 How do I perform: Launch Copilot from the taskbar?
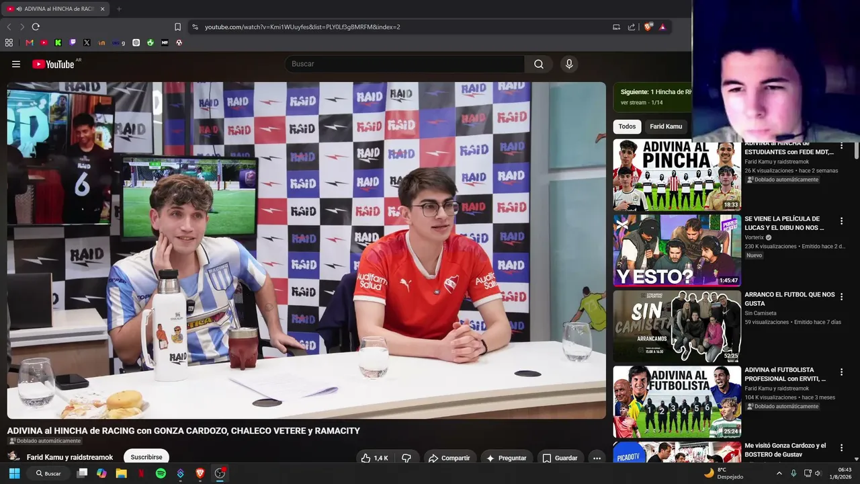(101, 473)
